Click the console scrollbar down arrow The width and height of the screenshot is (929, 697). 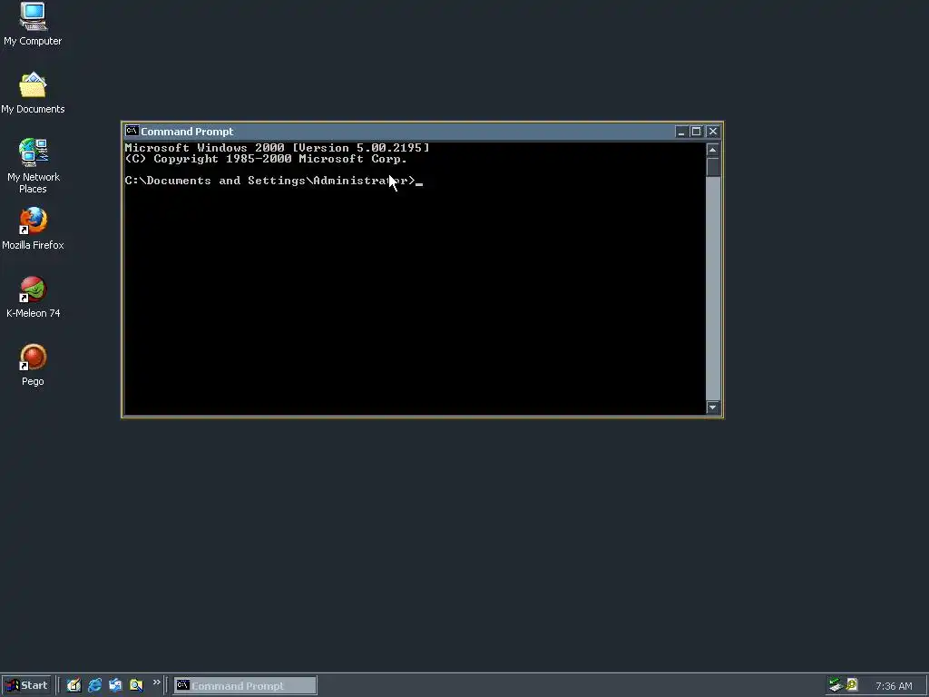tap(713, 407)
